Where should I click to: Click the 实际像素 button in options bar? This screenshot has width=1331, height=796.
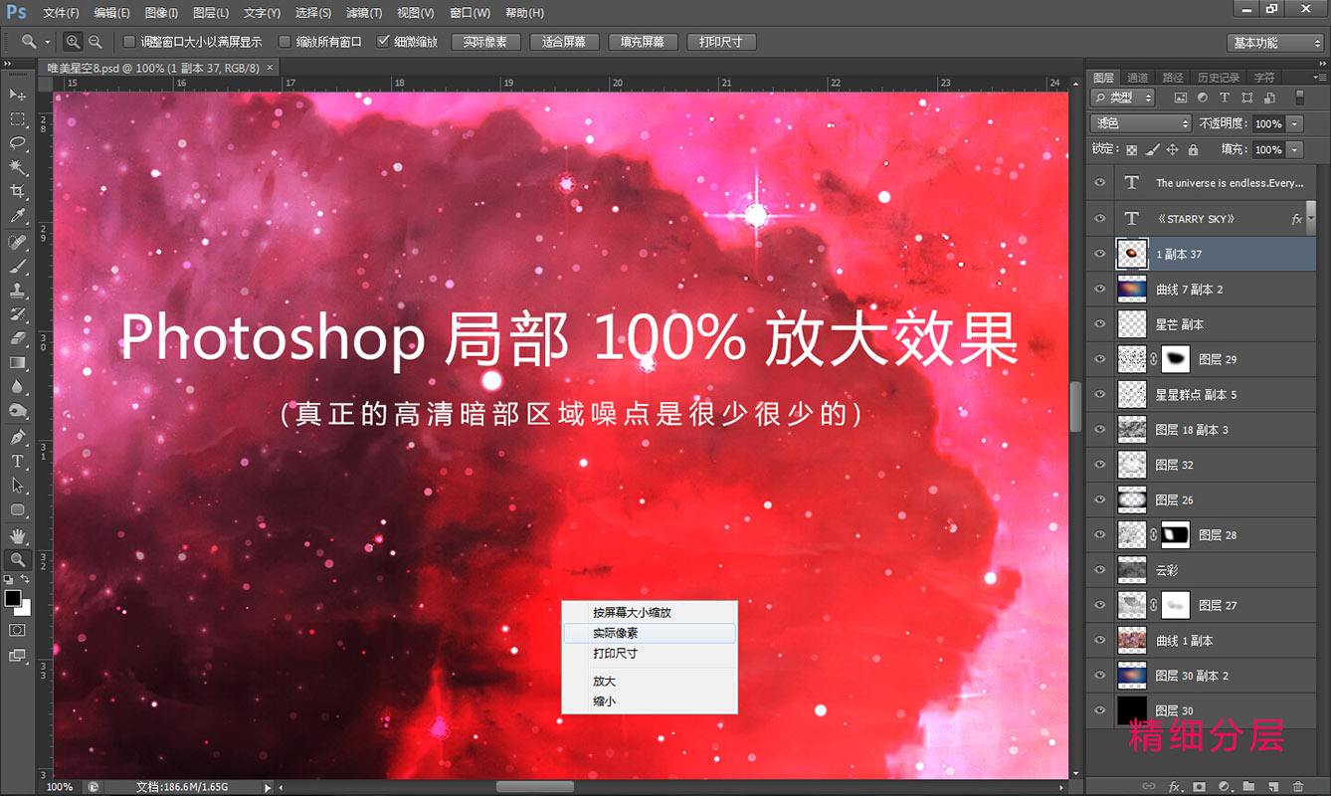485,42
